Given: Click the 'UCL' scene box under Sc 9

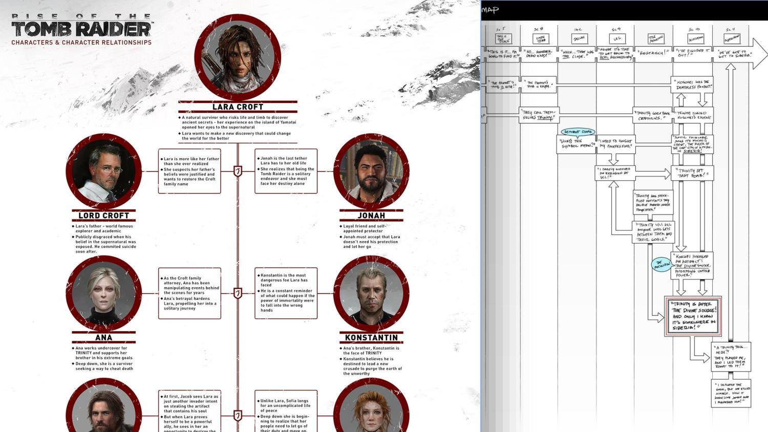Looking at the screenshot, I should tap(617, 39).
